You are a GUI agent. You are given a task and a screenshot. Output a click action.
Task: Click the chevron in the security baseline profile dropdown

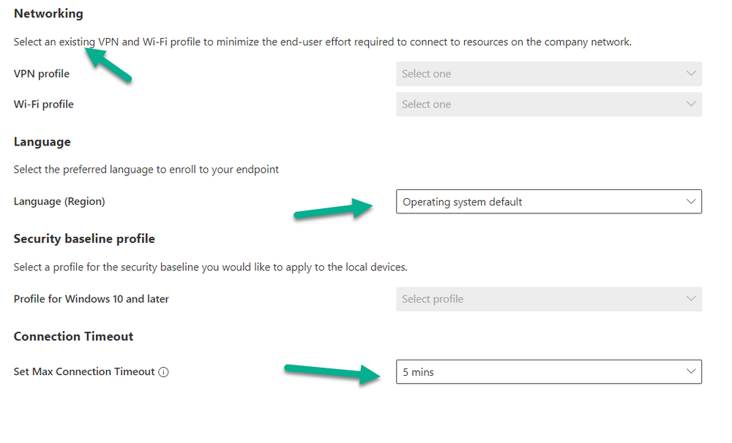pyautogui.click(x=690, y=299)
